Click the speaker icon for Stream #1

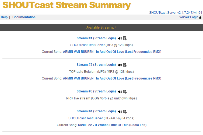point(120,39)
